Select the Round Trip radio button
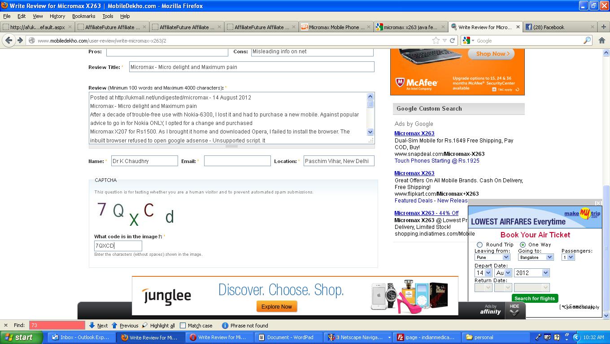Screen dimensions: 610x344 click(480, 245)
